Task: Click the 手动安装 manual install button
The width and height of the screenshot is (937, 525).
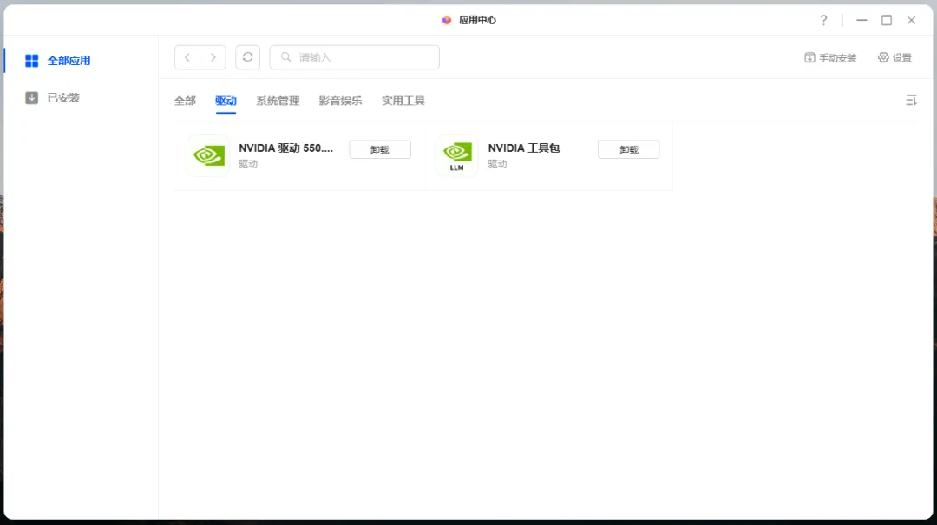Action: 830,57
